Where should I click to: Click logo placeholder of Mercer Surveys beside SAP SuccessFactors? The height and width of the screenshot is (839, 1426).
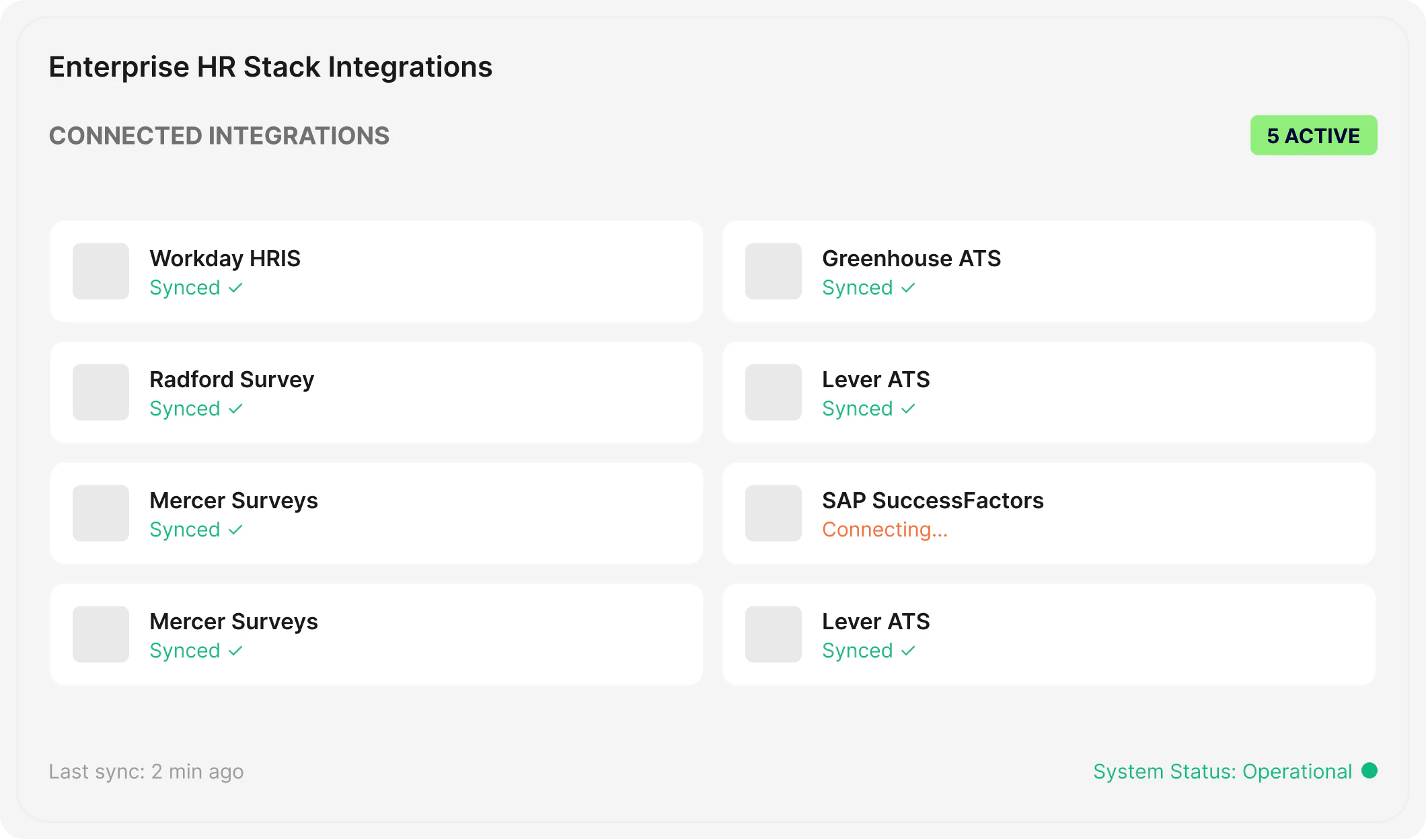[101, 514]
